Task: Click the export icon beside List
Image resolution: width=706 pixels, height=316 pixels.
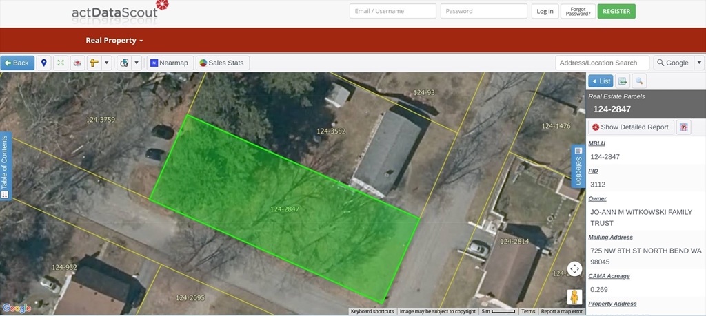Action: (622, 81)
